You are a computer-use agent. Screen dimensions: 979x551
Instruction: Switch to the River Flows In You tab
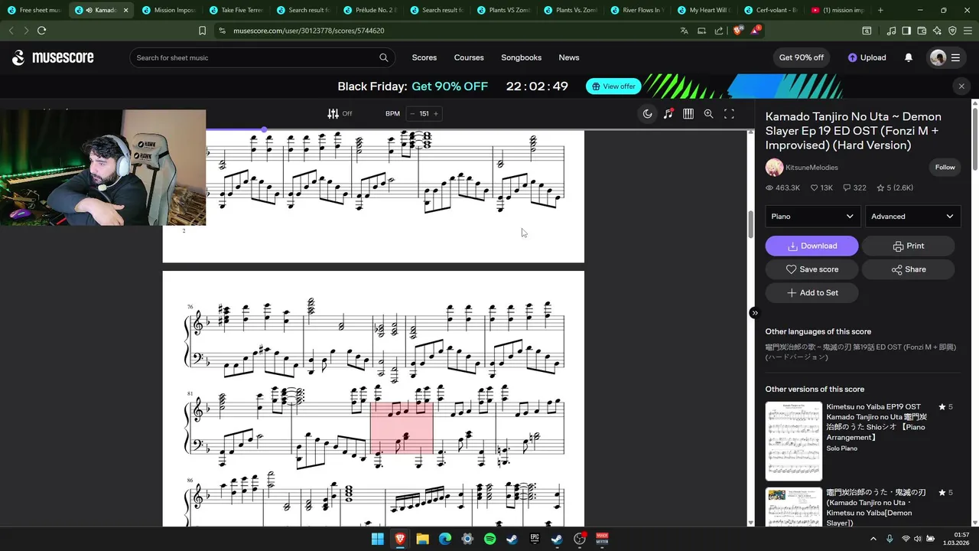point(636,10)
